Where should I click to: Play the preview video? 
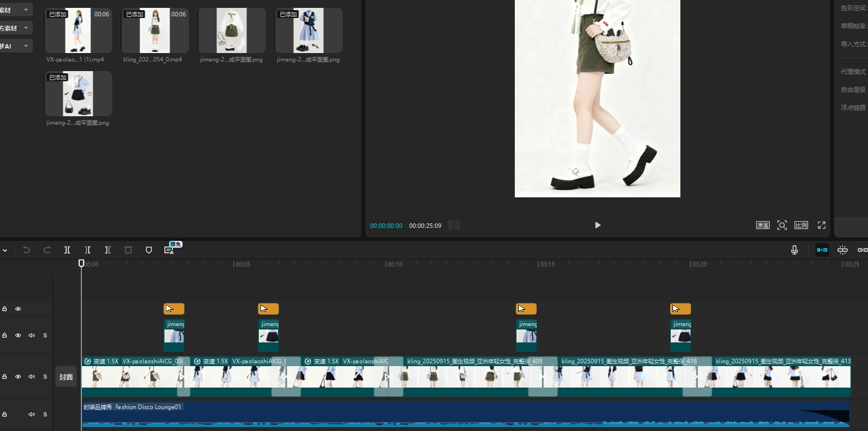(x=598, y=225)
